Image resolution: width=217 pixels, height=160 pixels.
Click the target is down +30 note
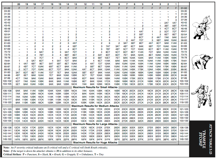(48, 151)
